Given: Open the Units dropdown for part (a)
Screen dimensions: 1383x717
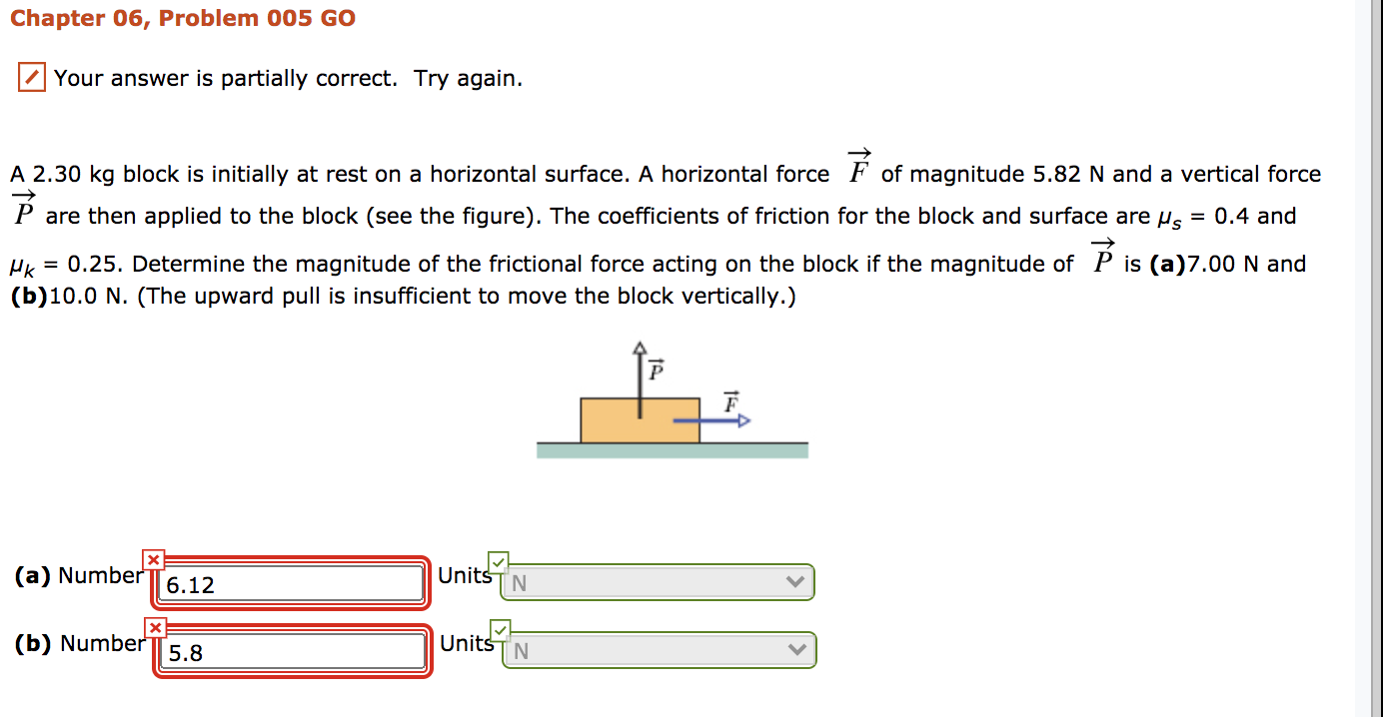Looking at the screenshot, I should pyautogui.click(x=655, y=581).
